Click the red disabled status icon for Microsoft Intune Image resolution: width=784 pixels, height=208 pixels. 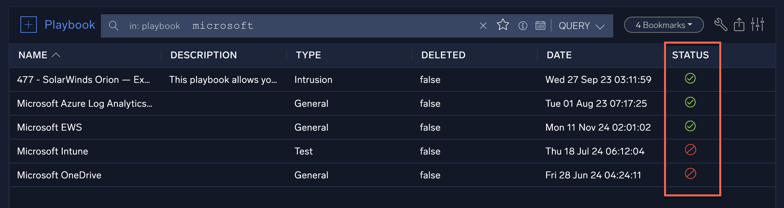[690, 151]
